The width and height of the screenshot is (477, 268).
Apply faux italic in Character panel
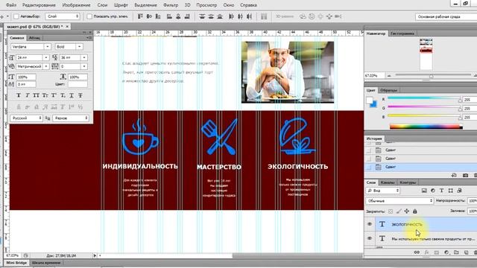[28, 95]
